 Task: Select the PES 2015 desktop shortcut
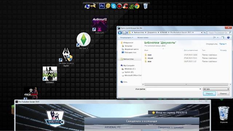tap(31, 93)
